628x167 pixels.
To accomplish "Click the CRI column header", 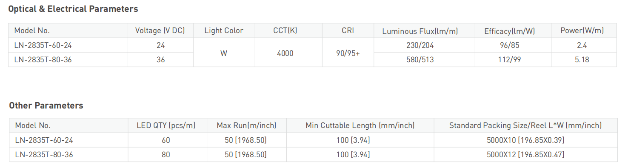I will pyautogui.click(x=348, y=31).
